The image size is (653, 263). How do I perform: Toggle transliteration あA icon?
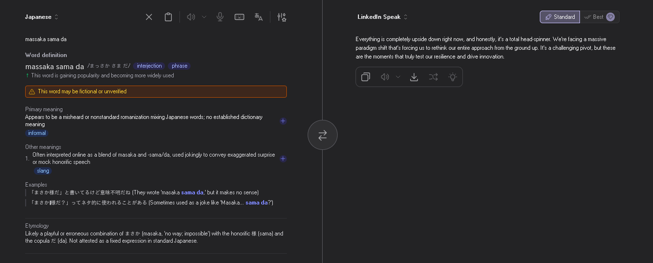[x=259, y=17]
